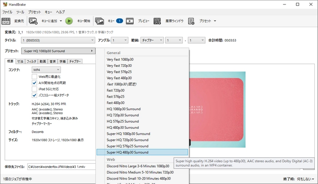Expand the タイトル dropdown
The width and height of the screenshot is (318, 184).
[x=57, y=40]
